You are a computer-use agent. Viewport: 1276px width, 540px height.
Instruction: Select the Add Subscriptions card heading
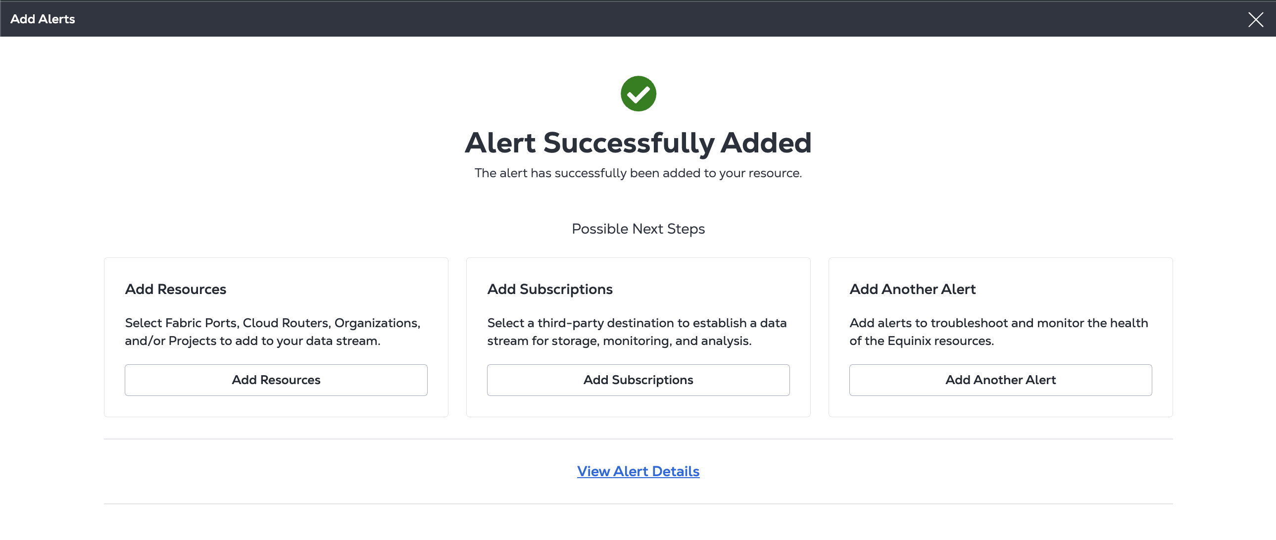point(550,290)
